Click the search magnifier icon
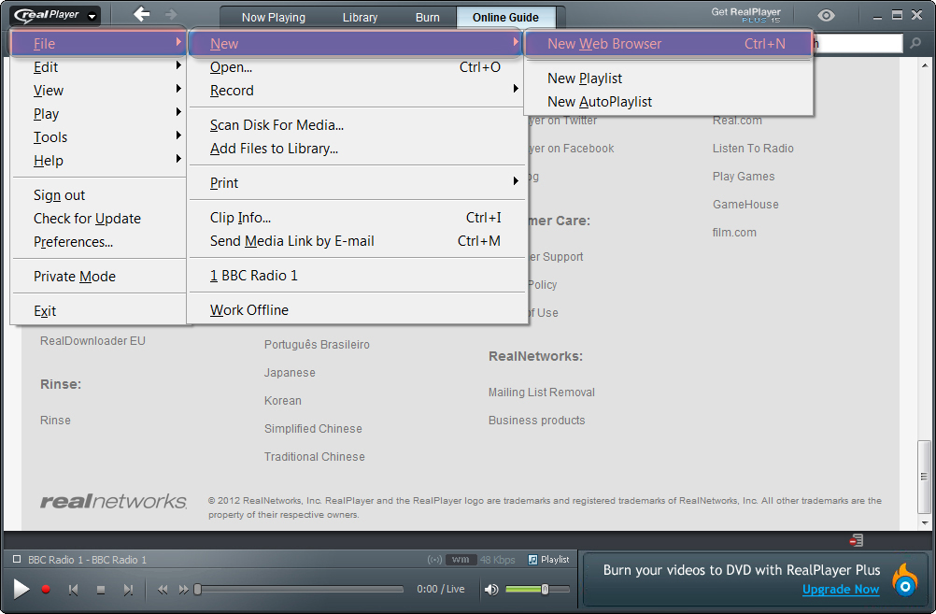 (915, 43)
